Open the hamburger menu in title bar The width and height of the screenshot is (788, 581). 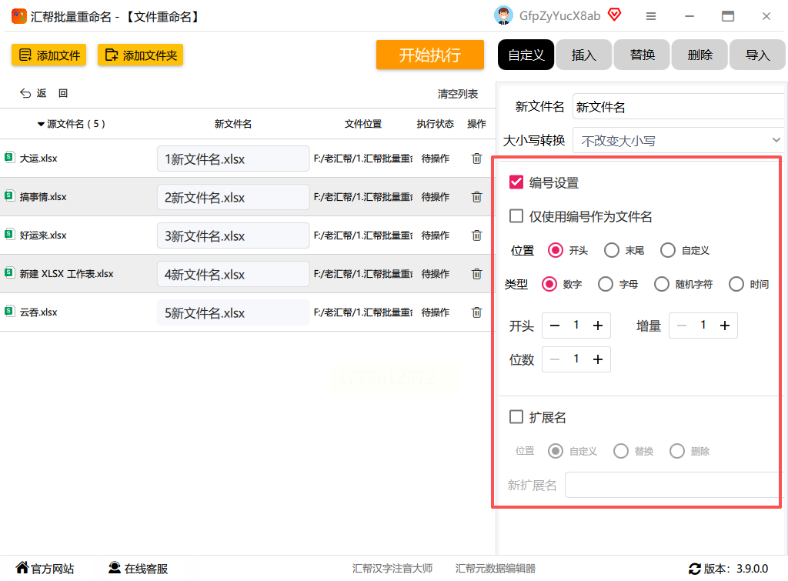[651, 16]
